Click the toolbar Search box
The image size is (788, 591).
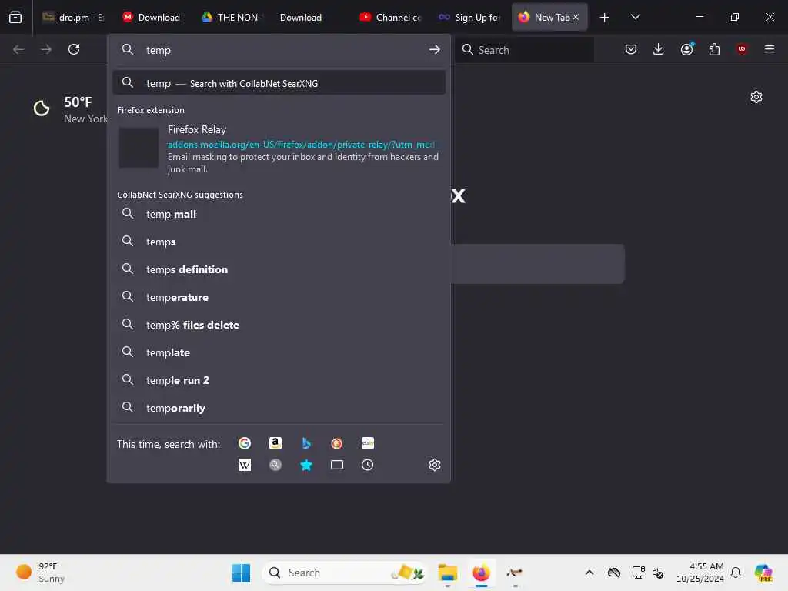point(525,50)
